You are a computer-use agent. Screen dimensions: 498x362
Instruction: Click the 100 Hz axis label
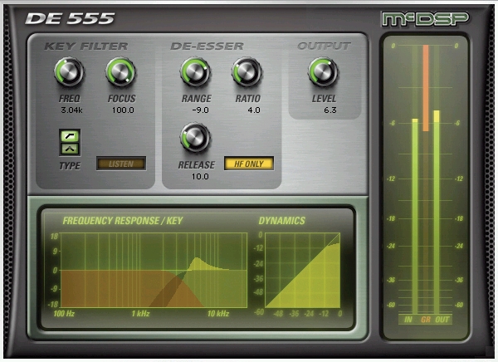[64, 314]
